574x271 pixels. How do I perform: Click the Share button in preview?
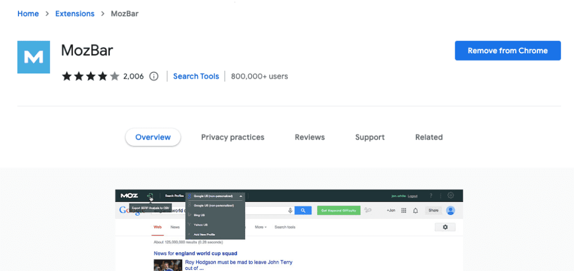pos(433,210)
